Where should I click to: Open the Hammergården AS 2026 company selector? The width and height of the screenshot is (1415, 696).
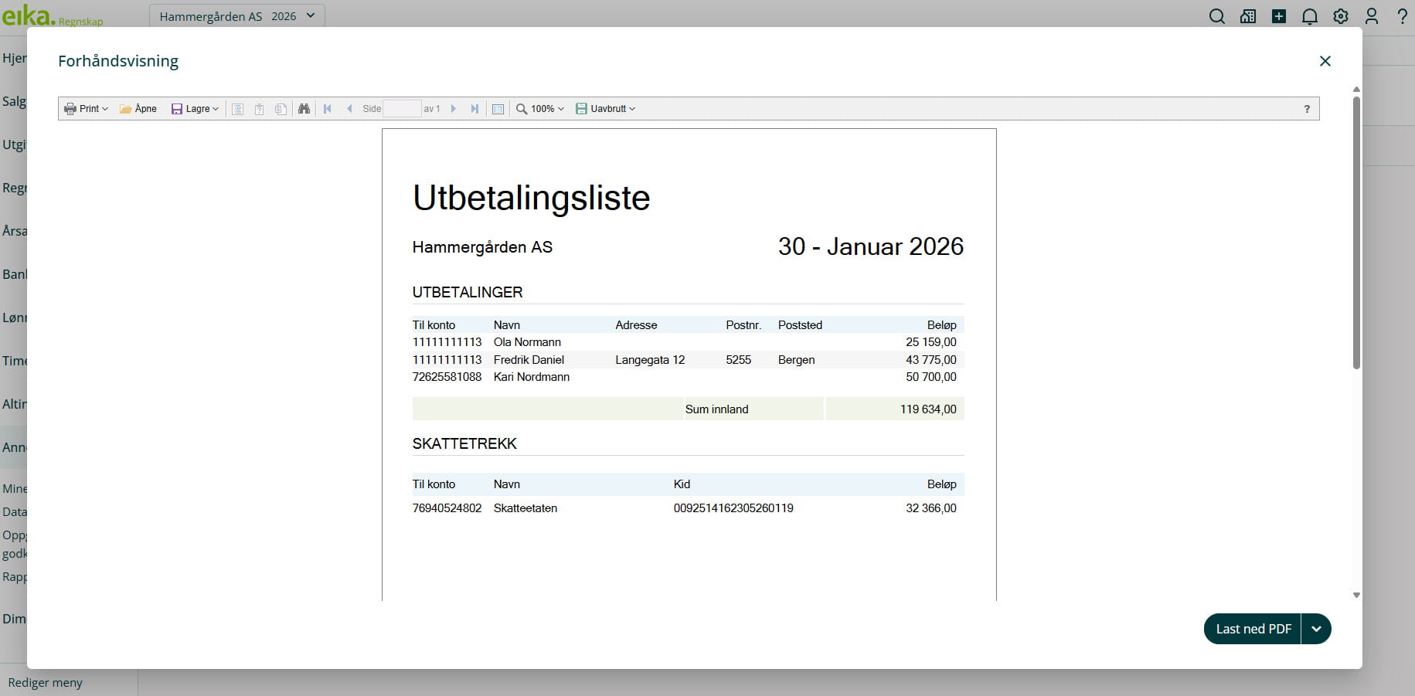[236, 16]
